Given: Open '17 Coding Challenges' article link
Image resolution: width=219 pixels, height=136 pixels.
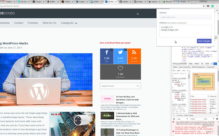Looking at the screenshot, I should tap(128, 131).
